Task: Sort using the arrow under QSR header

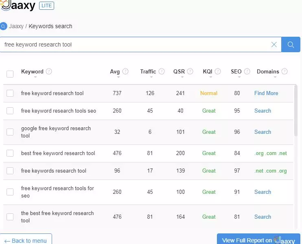Action: [182, 77]
